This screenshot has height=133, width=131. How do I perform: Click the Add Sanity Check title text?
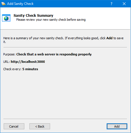point(20,4)
